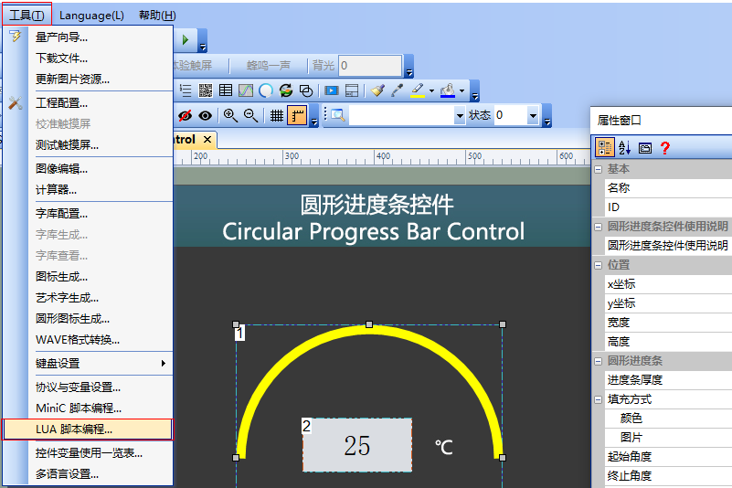Switch properties to categorized view
The height and width of the screenshot is (488, 732).
(605, 147)
